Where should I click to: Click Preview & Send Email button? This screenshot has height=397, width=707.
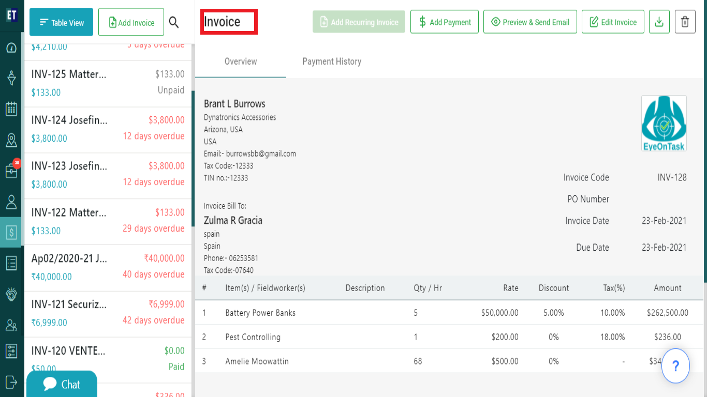click(530, 22)
